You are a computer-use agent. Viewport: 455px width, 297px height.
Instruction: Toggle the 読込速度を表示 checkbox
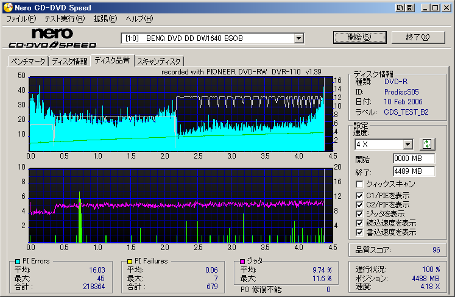click(359, 223)
